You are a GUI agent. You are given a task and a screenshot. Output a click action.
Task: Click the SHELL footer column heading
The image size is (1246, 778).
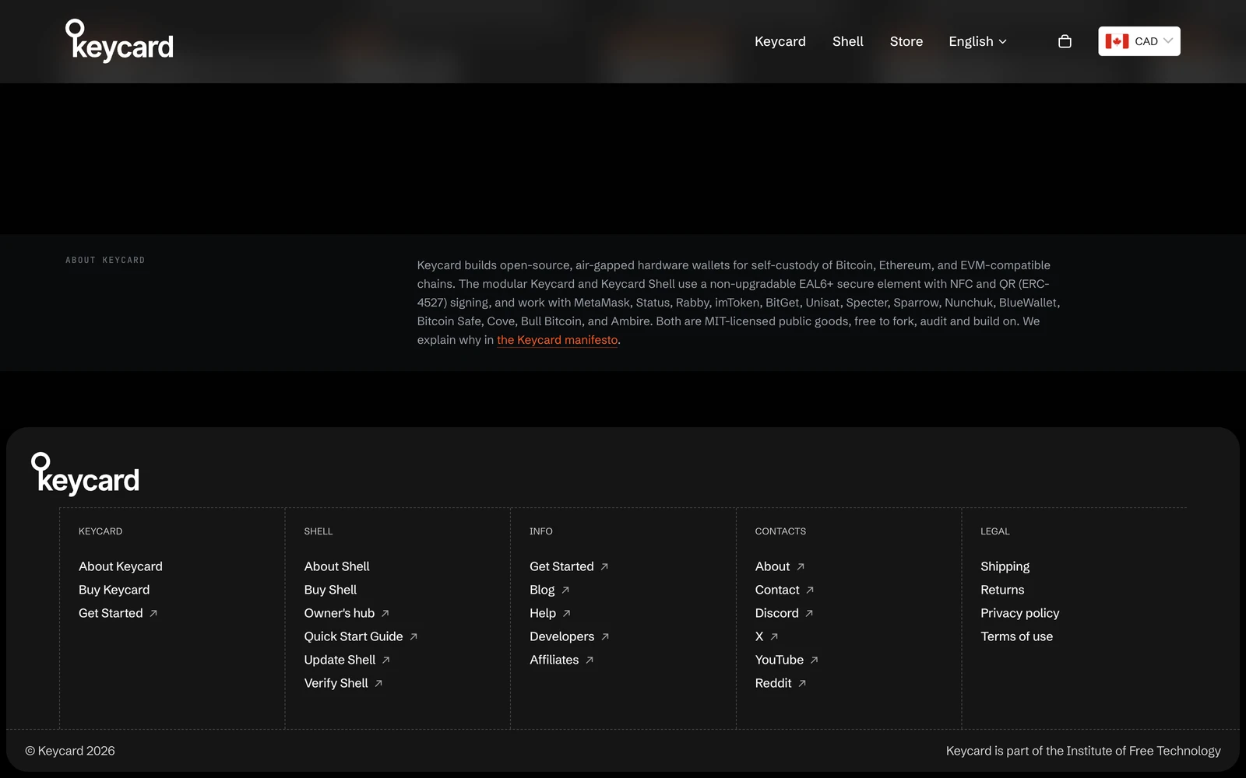[319, 531]
